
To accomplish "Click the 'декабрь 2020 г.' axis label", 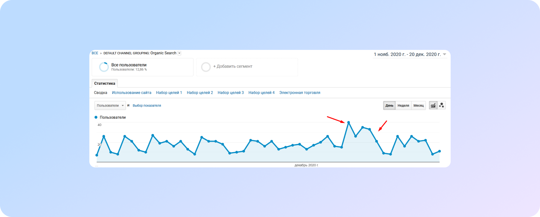I will point(306,165).
